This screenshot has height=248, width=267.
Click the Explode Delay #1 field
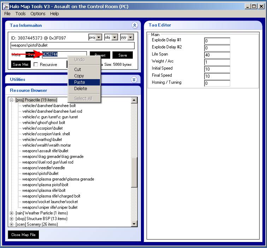(217, 41)
